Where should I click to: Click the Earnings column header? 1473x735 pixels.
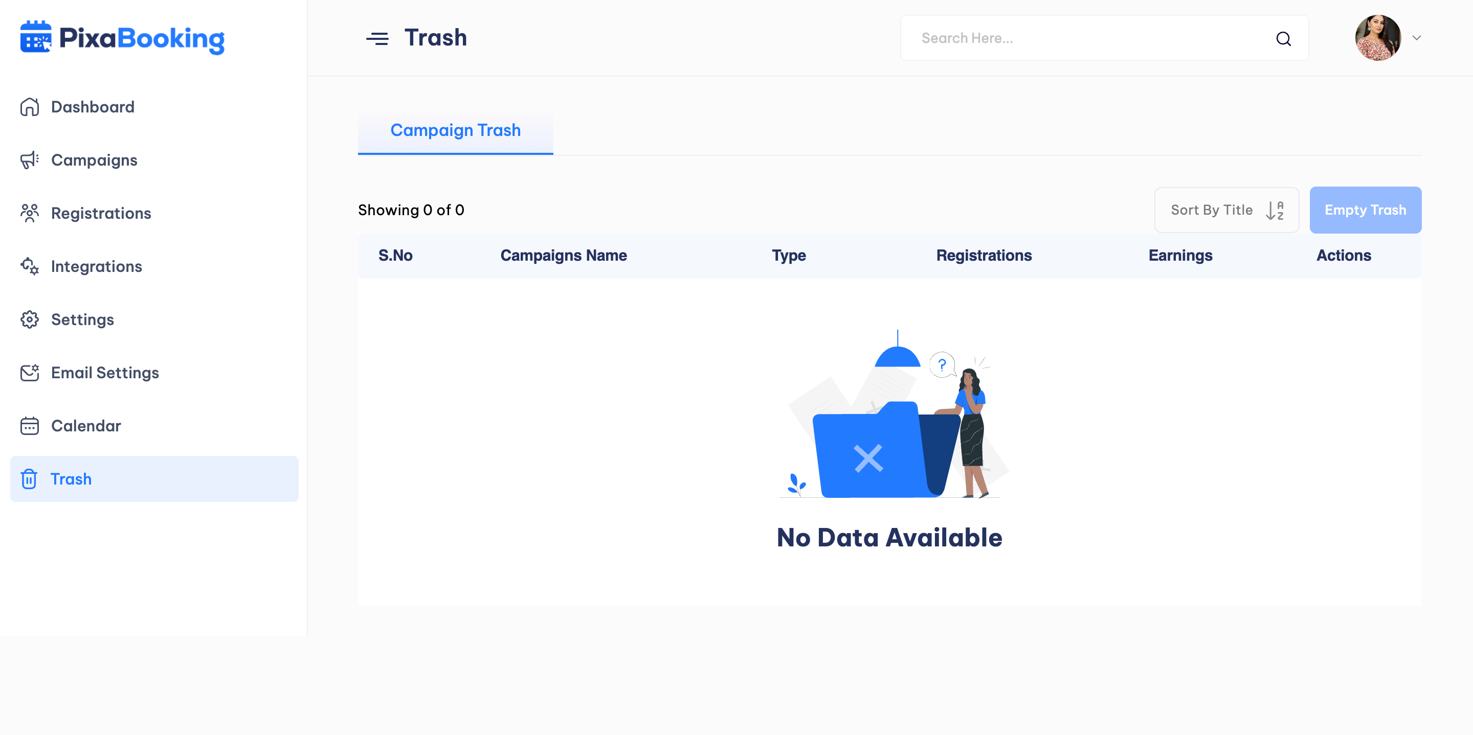click(x=1180, y=256)
